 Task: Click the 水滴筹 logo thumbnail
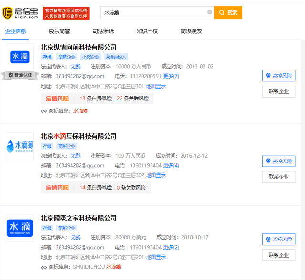point(20,146)
